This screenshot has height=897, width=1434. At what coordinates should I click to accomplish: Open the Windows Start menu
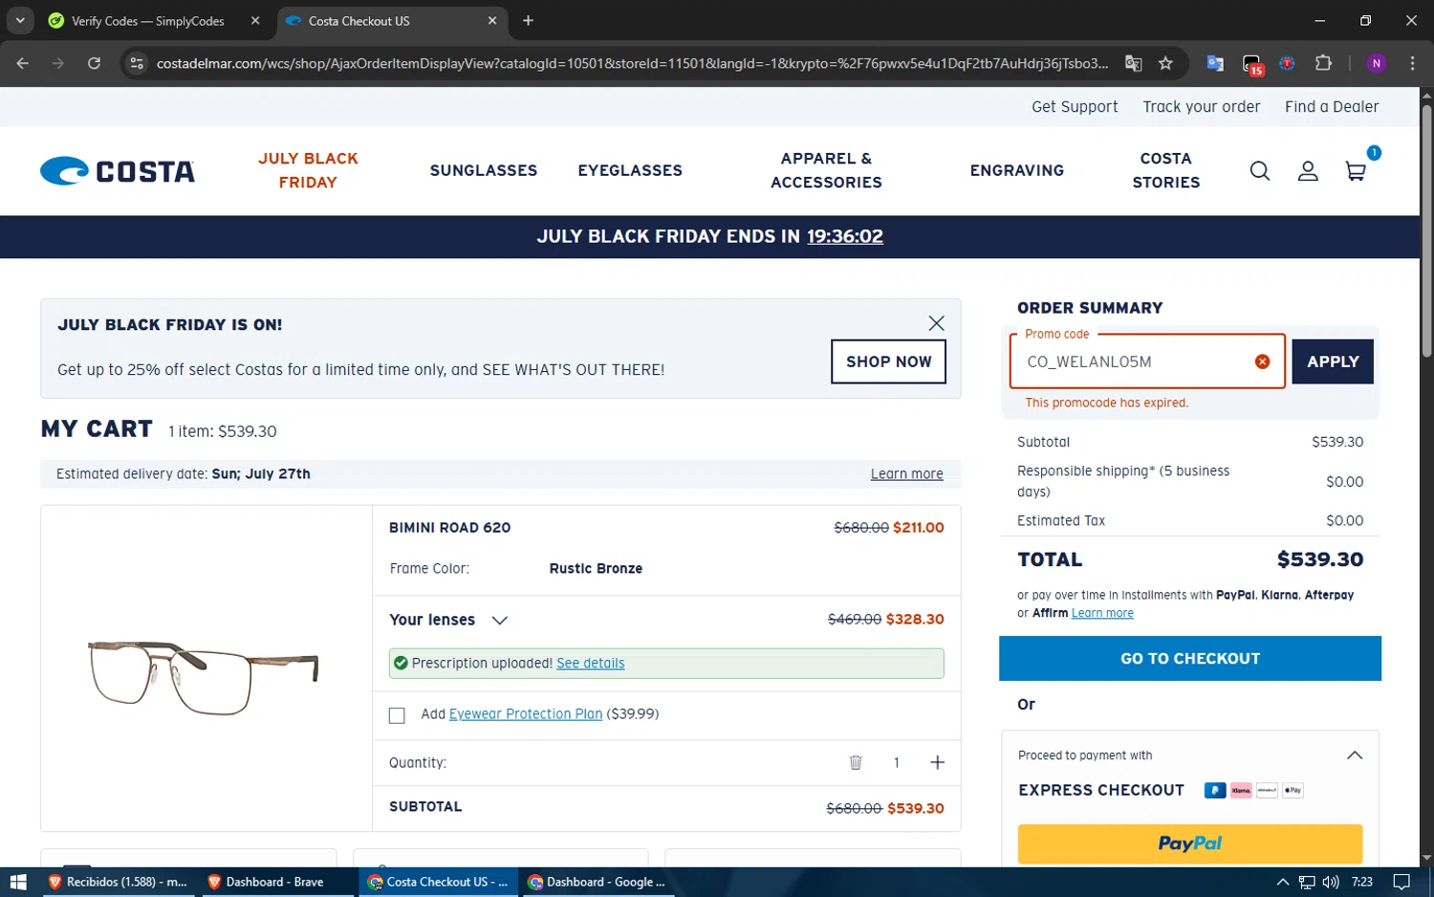point(18,882)
